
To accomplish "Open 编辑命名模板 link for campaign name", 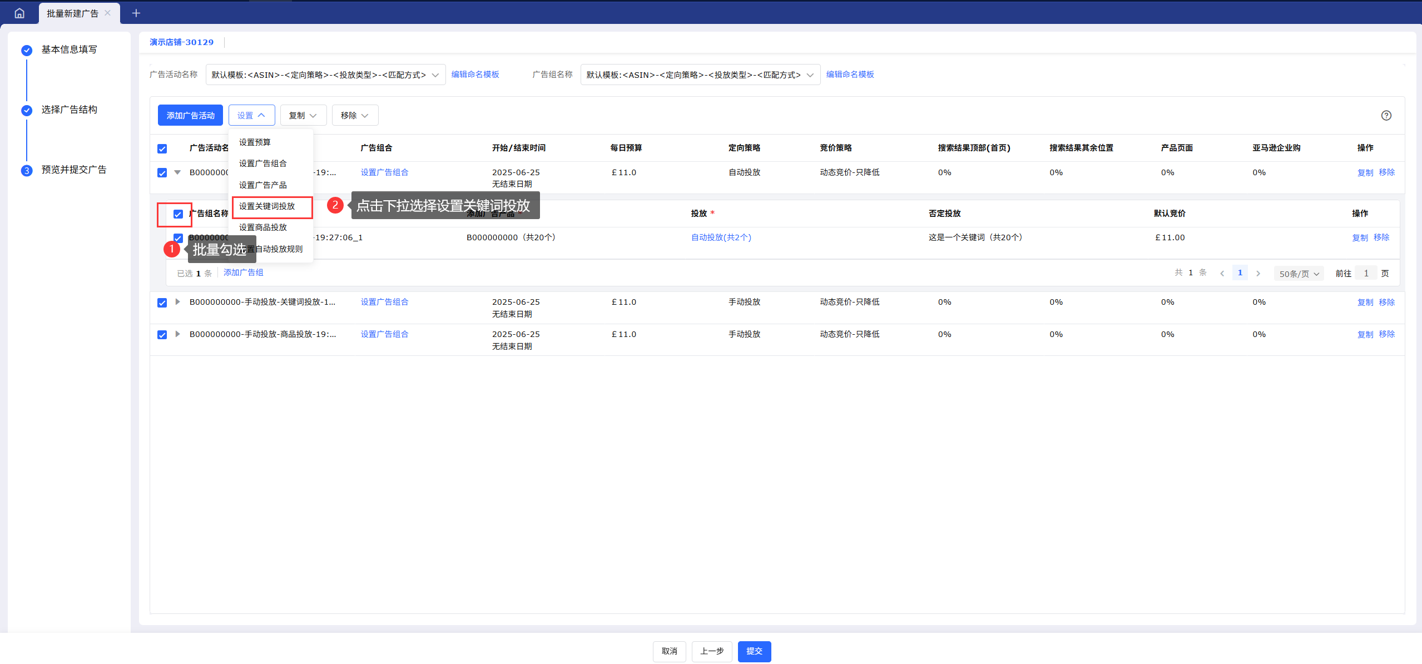I will point(475,75).
